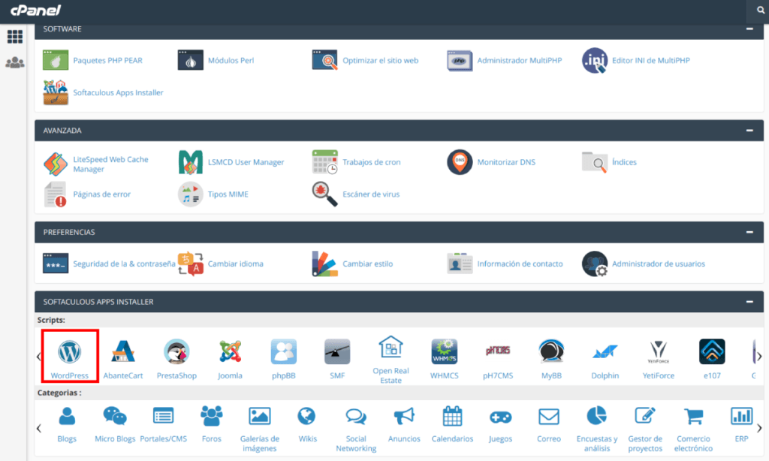The width and height of the screenshot is (769, 461).
Task: Open Trabajos de cron icon
Action: point(325,161)
